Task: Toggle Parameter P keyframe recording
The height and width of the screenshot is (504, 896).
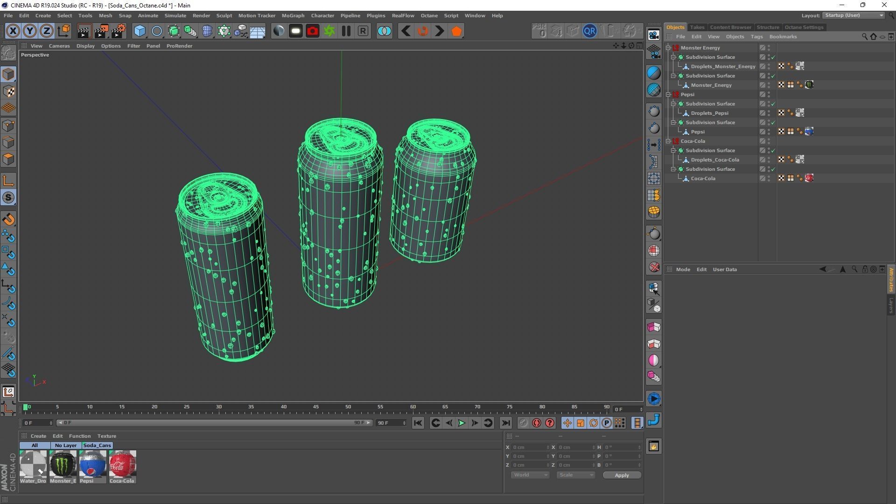Action: 607,423
